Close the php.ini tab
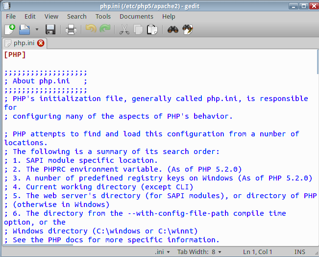The height and width of the screenshot is (257, 319). 41,43
